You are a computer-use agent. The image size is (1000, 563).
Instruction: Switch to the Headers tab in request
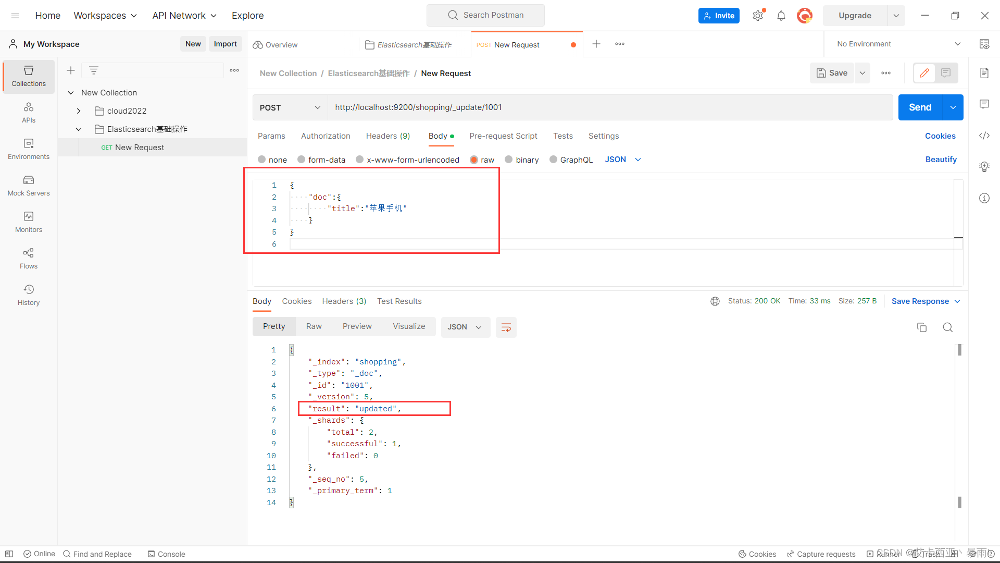tap(387, 136)
